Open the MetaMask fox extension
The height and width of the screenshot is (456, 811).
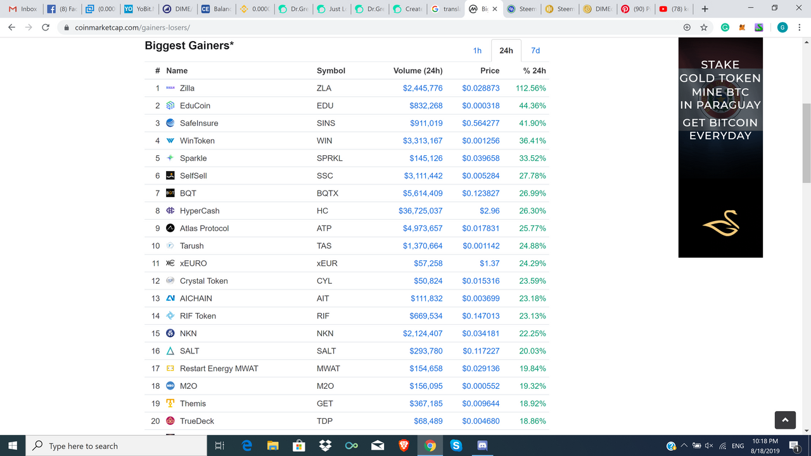(741, 28)
